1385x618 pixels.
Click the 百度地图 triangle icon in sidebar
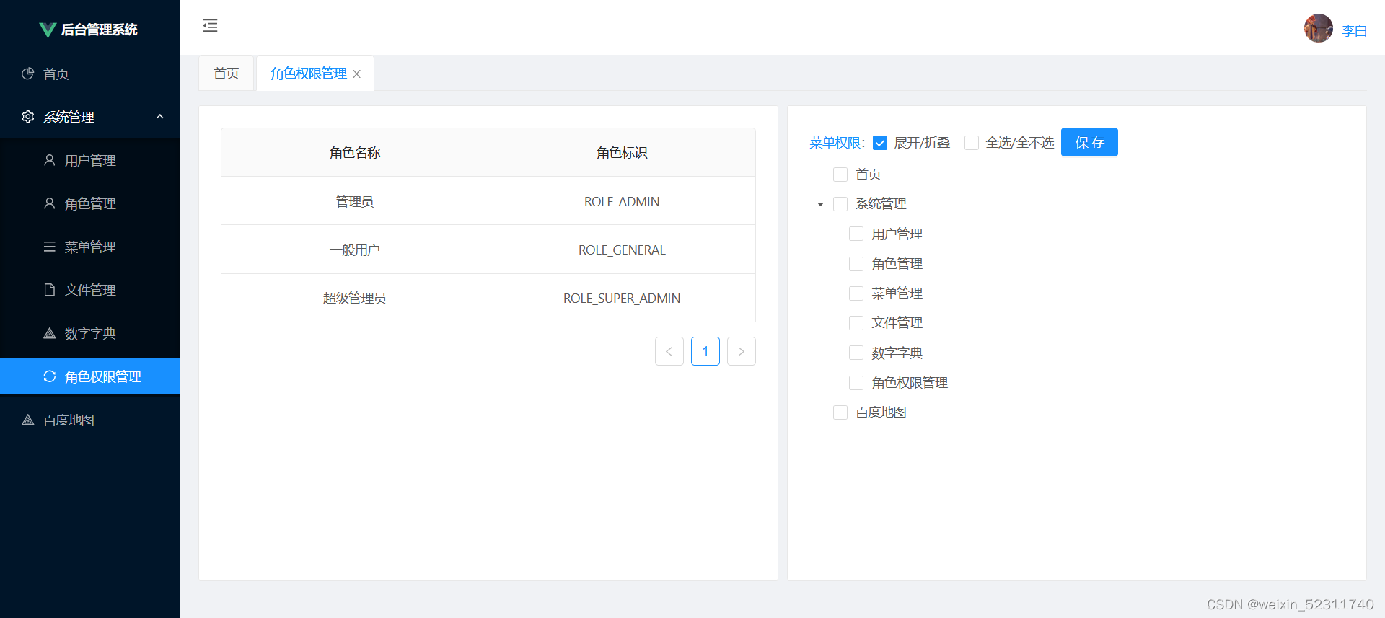pos(28,420)
